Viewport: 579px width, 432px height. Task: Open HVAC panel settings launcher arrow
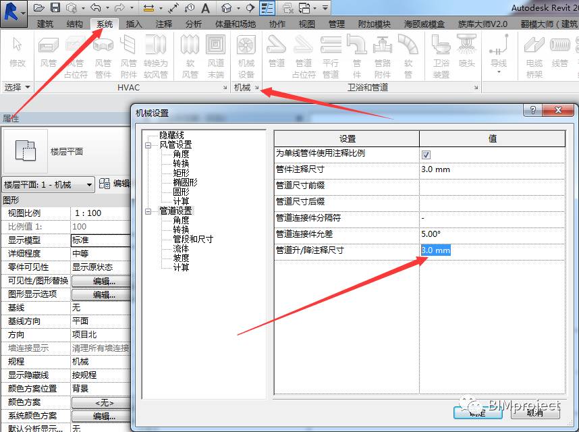click(225, 88)
